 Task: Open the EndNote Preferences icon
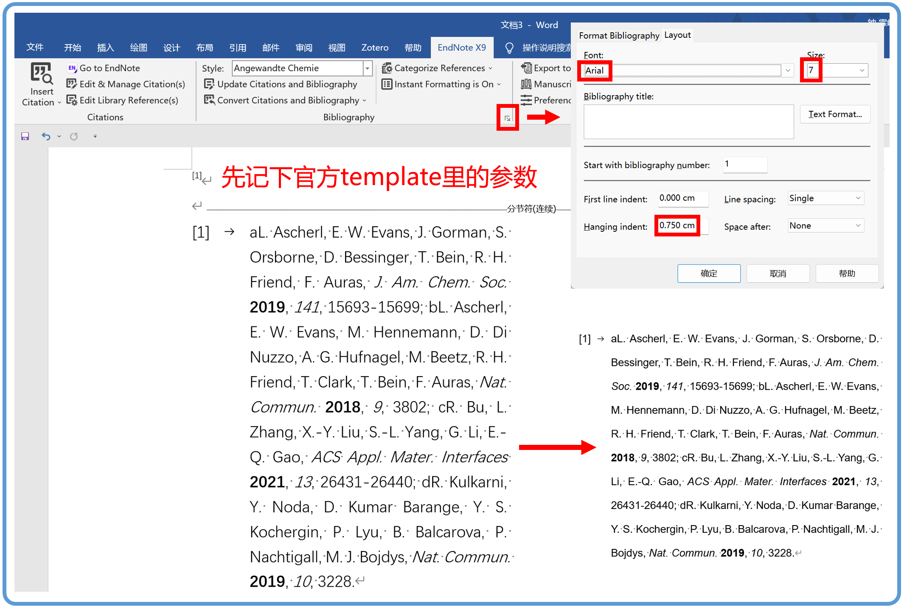[x=526, y=100]
